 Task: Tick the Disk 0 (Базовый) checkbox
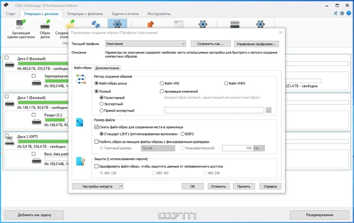click(x=7, y=58)
